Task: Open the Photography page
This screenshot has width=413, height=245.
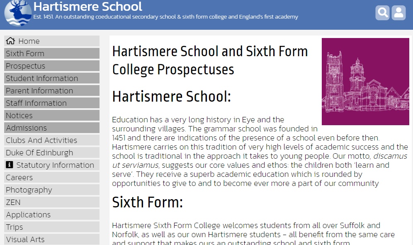Action: point(52,190)
